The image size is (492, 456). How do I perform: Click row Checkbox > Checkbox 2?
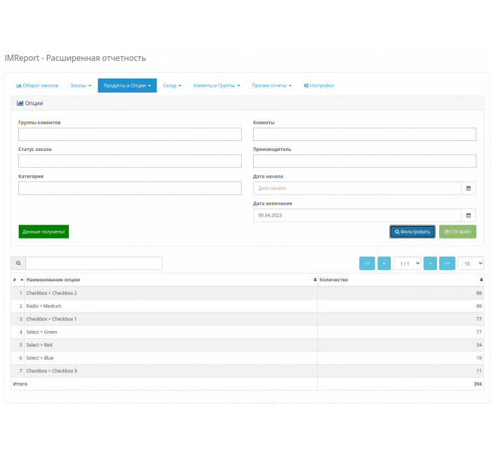247,293
